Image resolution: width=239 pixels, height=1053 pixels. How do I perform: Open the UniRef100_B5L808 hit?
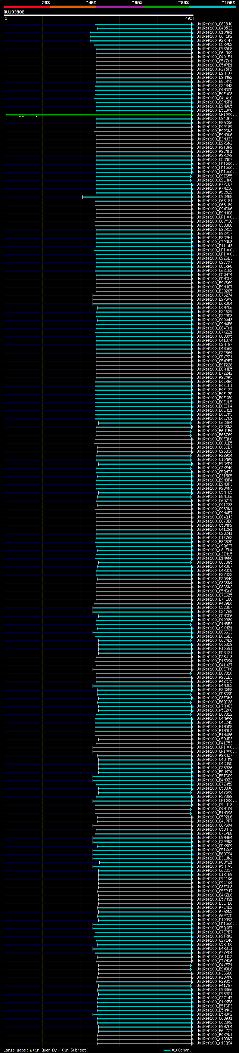click(214, 110)
